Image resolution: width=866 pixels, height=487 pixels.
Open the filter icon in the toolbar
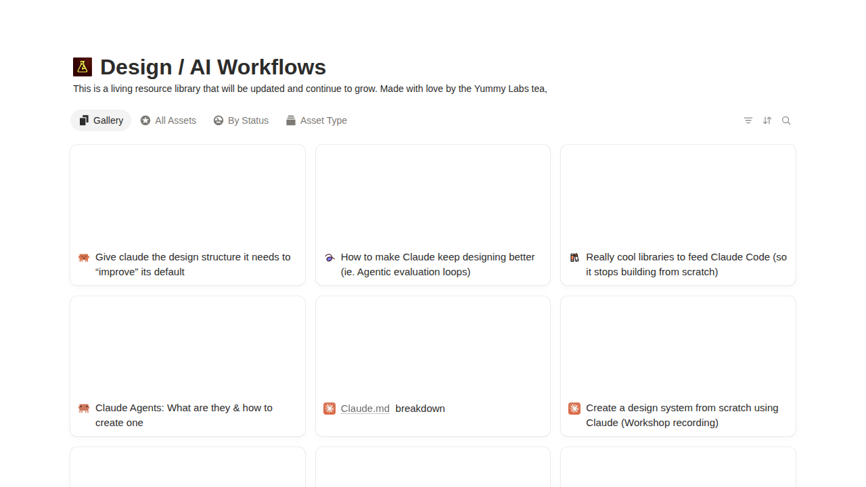click(748, 120)
